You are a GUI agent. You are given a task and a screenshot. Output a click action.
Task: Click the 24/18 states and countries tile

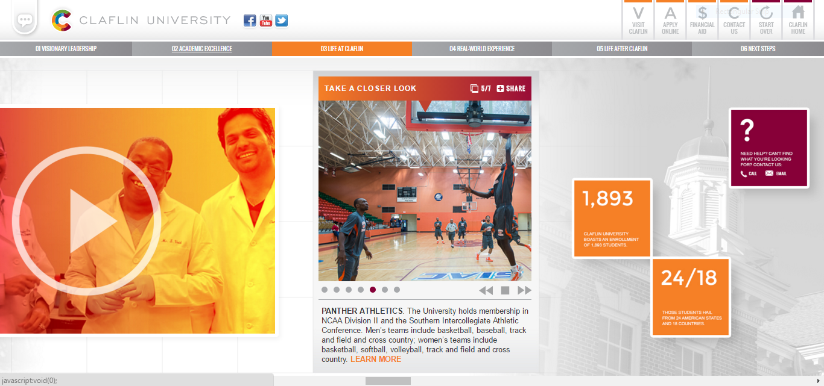coord(691,297)
